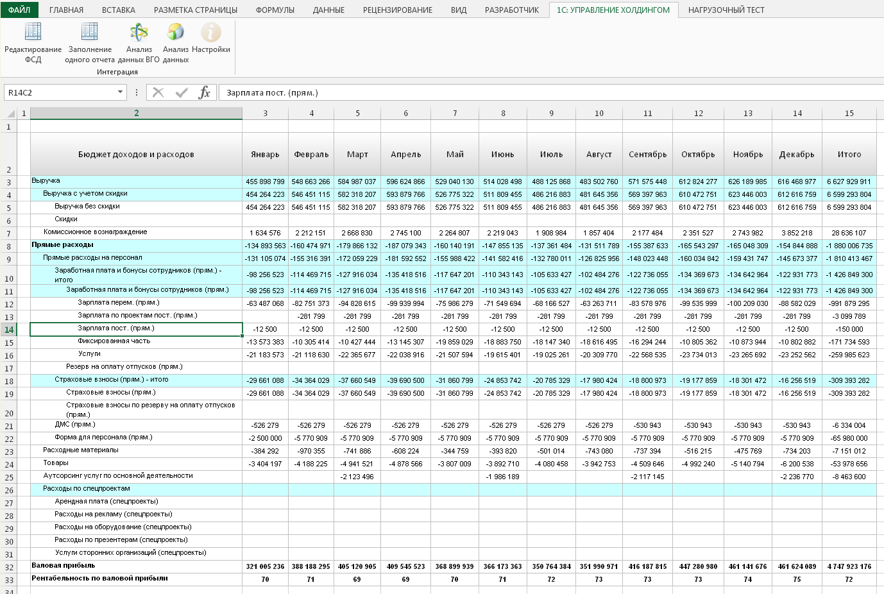Click the Итого column header cell

tap(849, 154)
